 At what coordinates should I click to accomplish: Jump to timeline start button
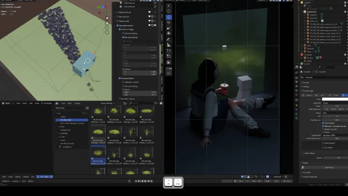click(136, 181)
